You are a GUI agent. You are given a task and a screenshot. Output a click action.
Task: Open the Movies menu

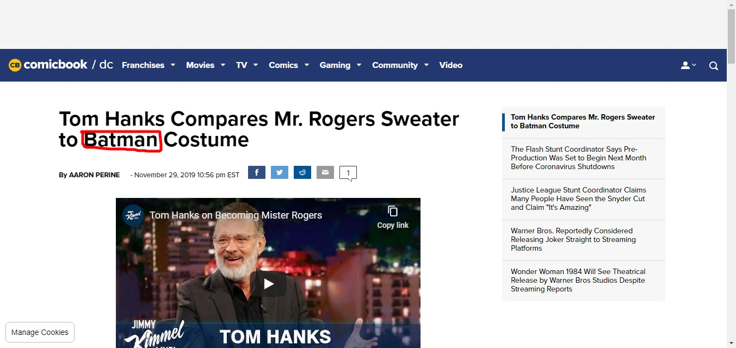pos(200,65)
